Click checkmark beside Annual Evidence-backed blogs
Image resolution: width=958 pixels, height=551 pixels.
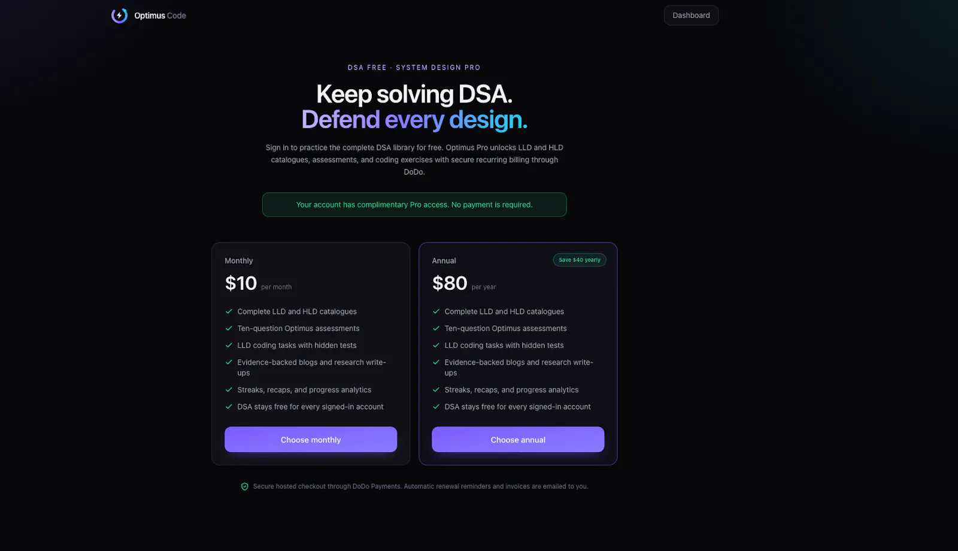[436, 362]
